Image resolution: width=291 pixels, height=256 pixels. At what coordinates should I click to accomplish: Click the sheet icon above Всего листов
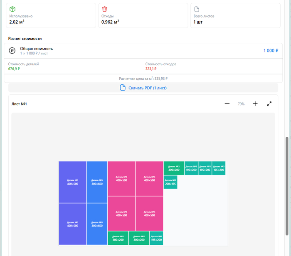pos(197,9)
